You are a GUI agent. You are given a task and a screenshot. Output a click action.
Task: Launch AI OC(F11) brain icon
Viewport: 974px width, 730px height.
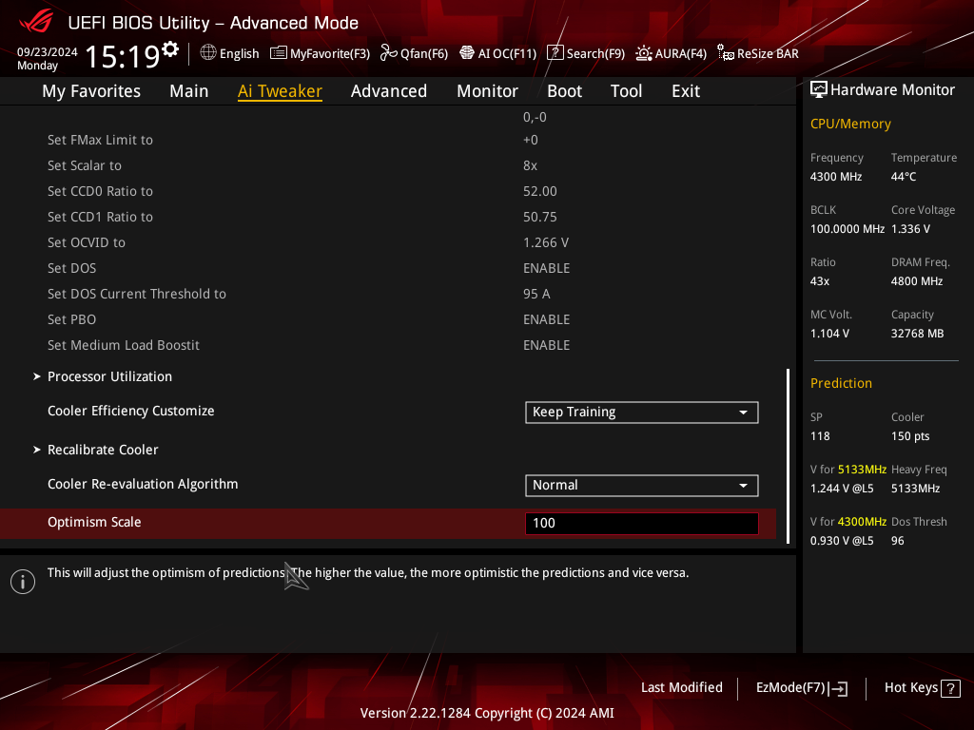pos(466,53)
